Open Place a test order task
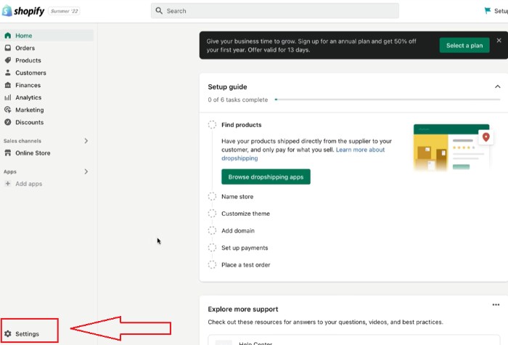508x345 pixels. pyautogui.click(x=245, y=264)
